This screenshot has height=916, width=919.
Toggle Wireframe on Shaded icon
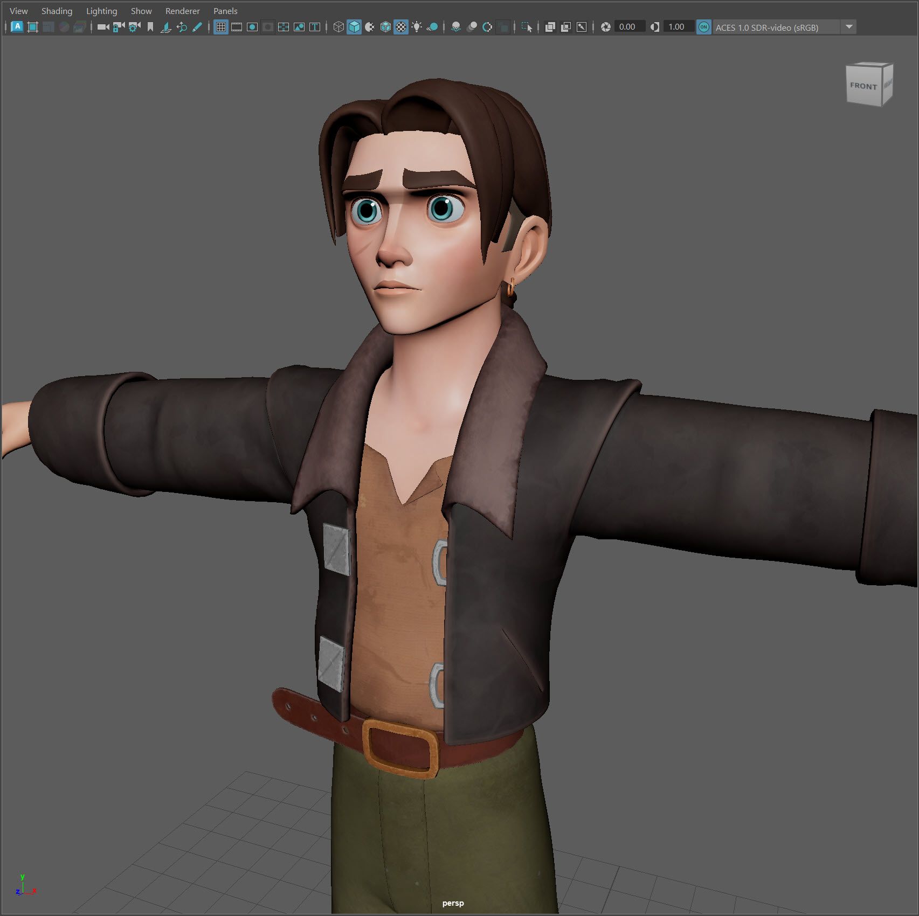point(385,26)
